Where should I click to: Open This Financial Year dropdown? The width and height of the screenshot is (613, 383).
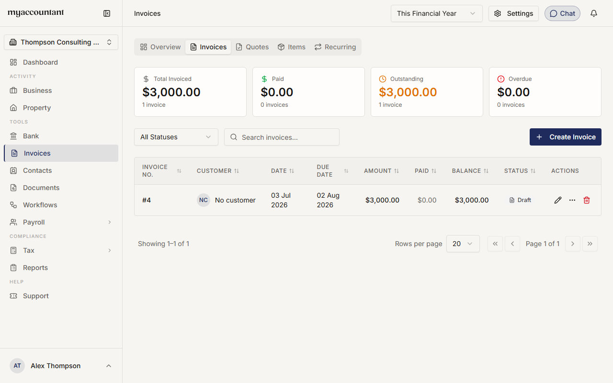coord(436,13)
